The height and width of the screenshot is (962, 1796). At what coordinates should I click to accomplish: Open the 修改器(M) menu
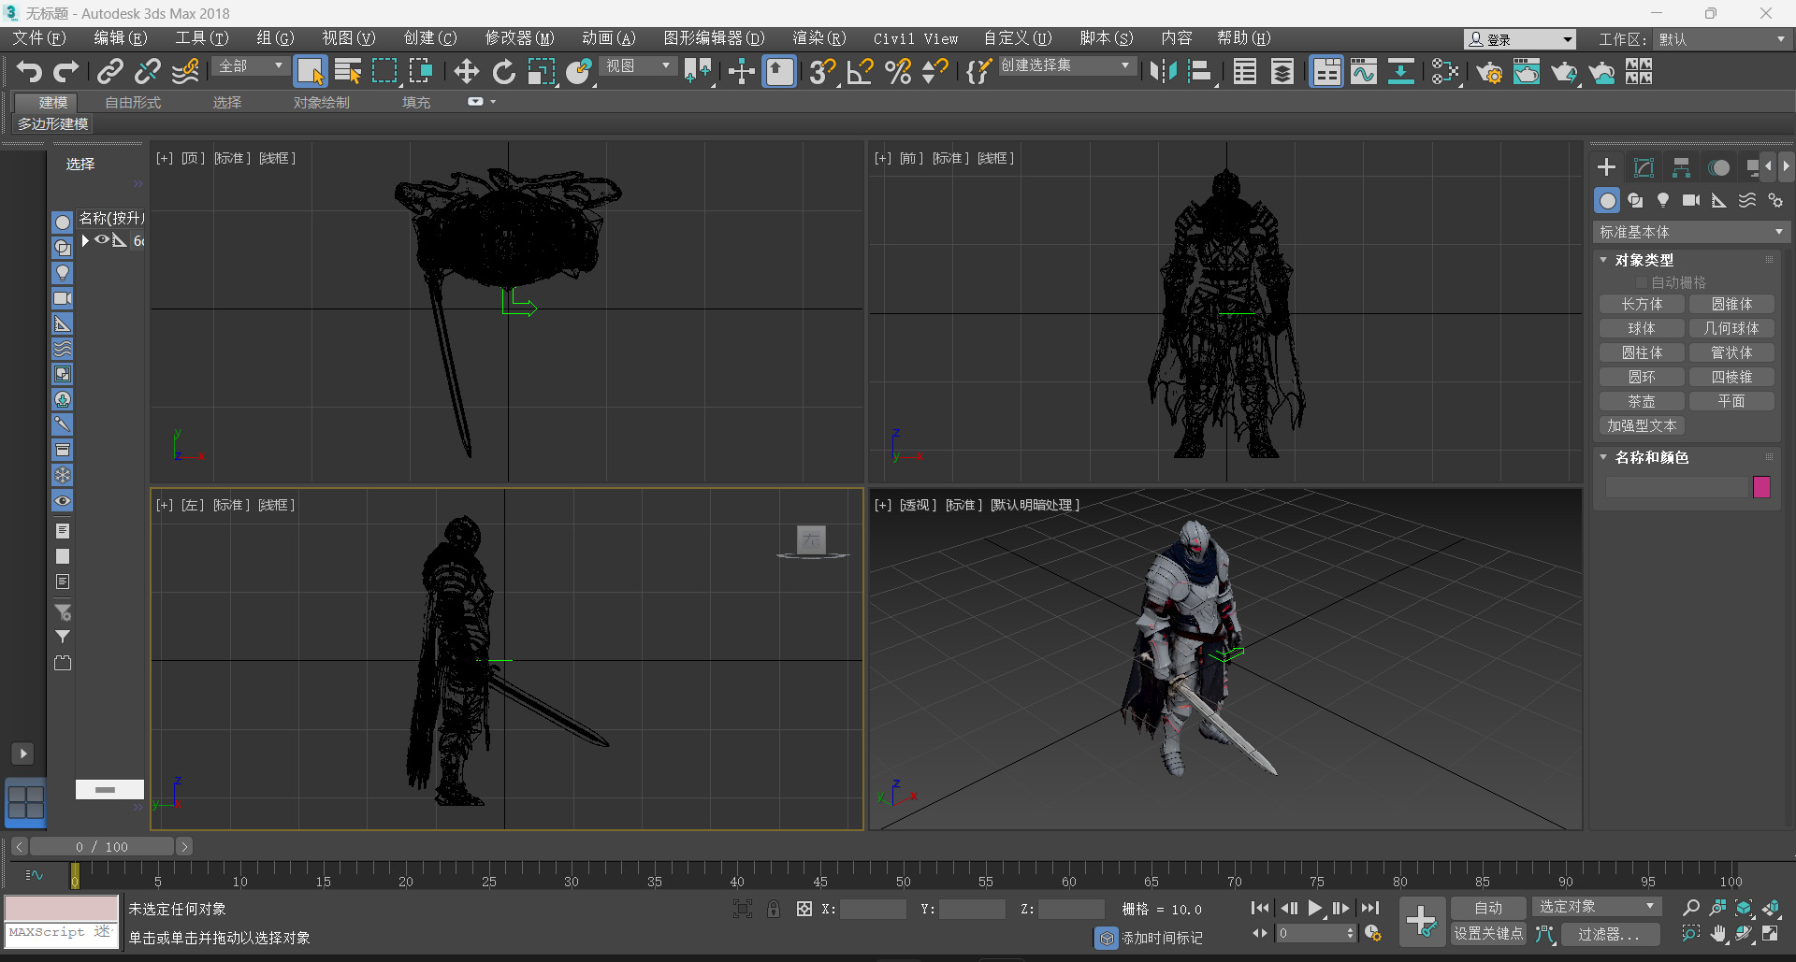click(x=519, y=38)
